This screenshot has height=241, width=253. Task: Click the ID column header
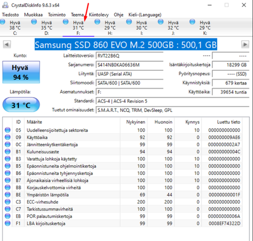(18, 122)
